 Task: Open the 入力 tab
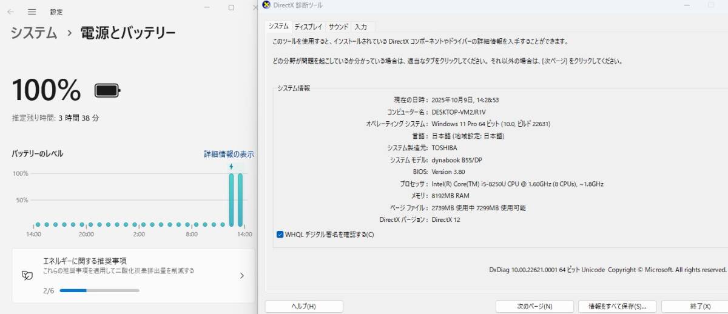(x=361, y=27)
